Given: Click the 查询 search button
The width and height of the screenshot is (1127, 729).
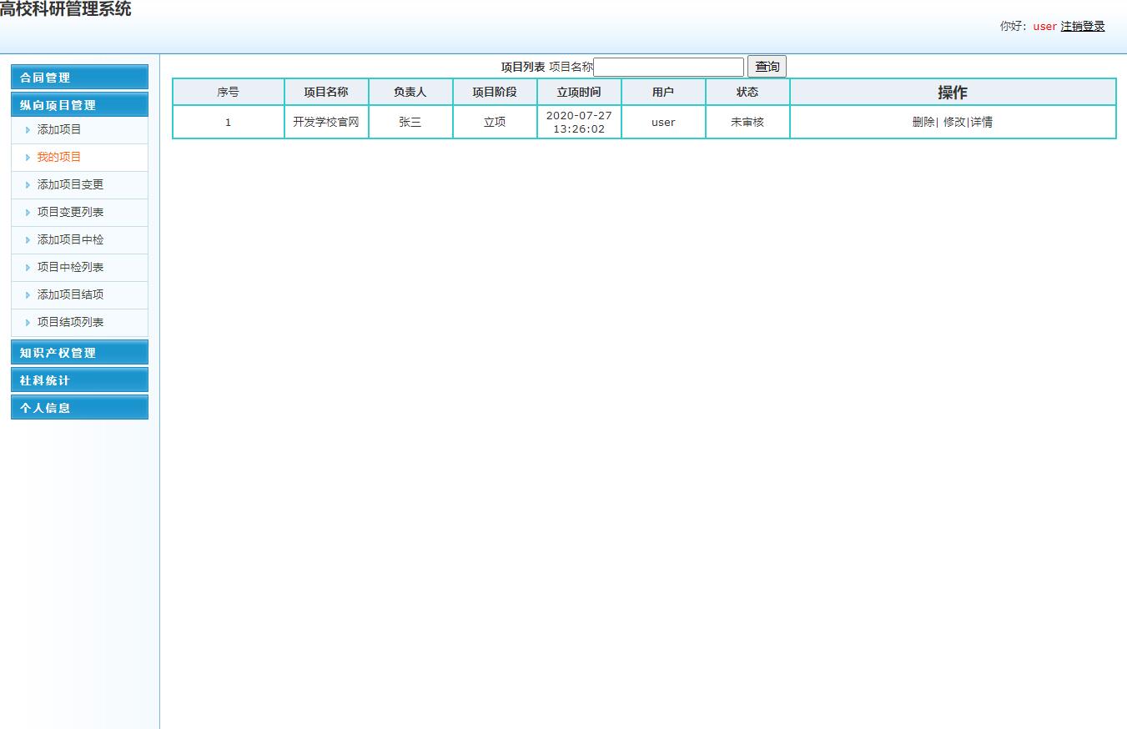Looking at the screenshot, I should click(x=766, y=66).
